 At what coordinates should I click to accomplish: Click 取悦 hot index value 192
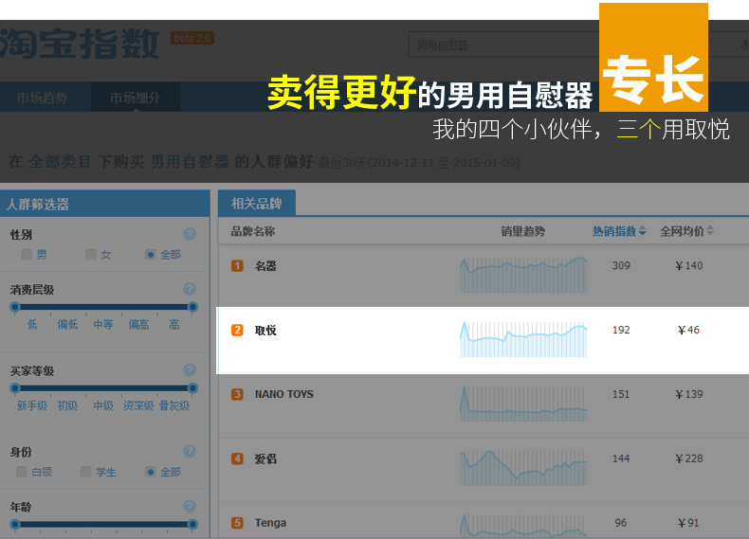[x=621, y=330]
